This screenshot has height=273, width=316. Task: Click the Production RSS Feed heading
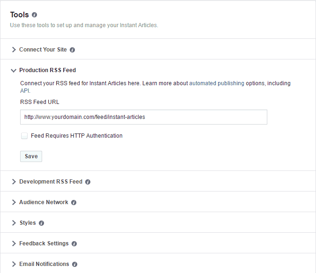pos(48,70)
